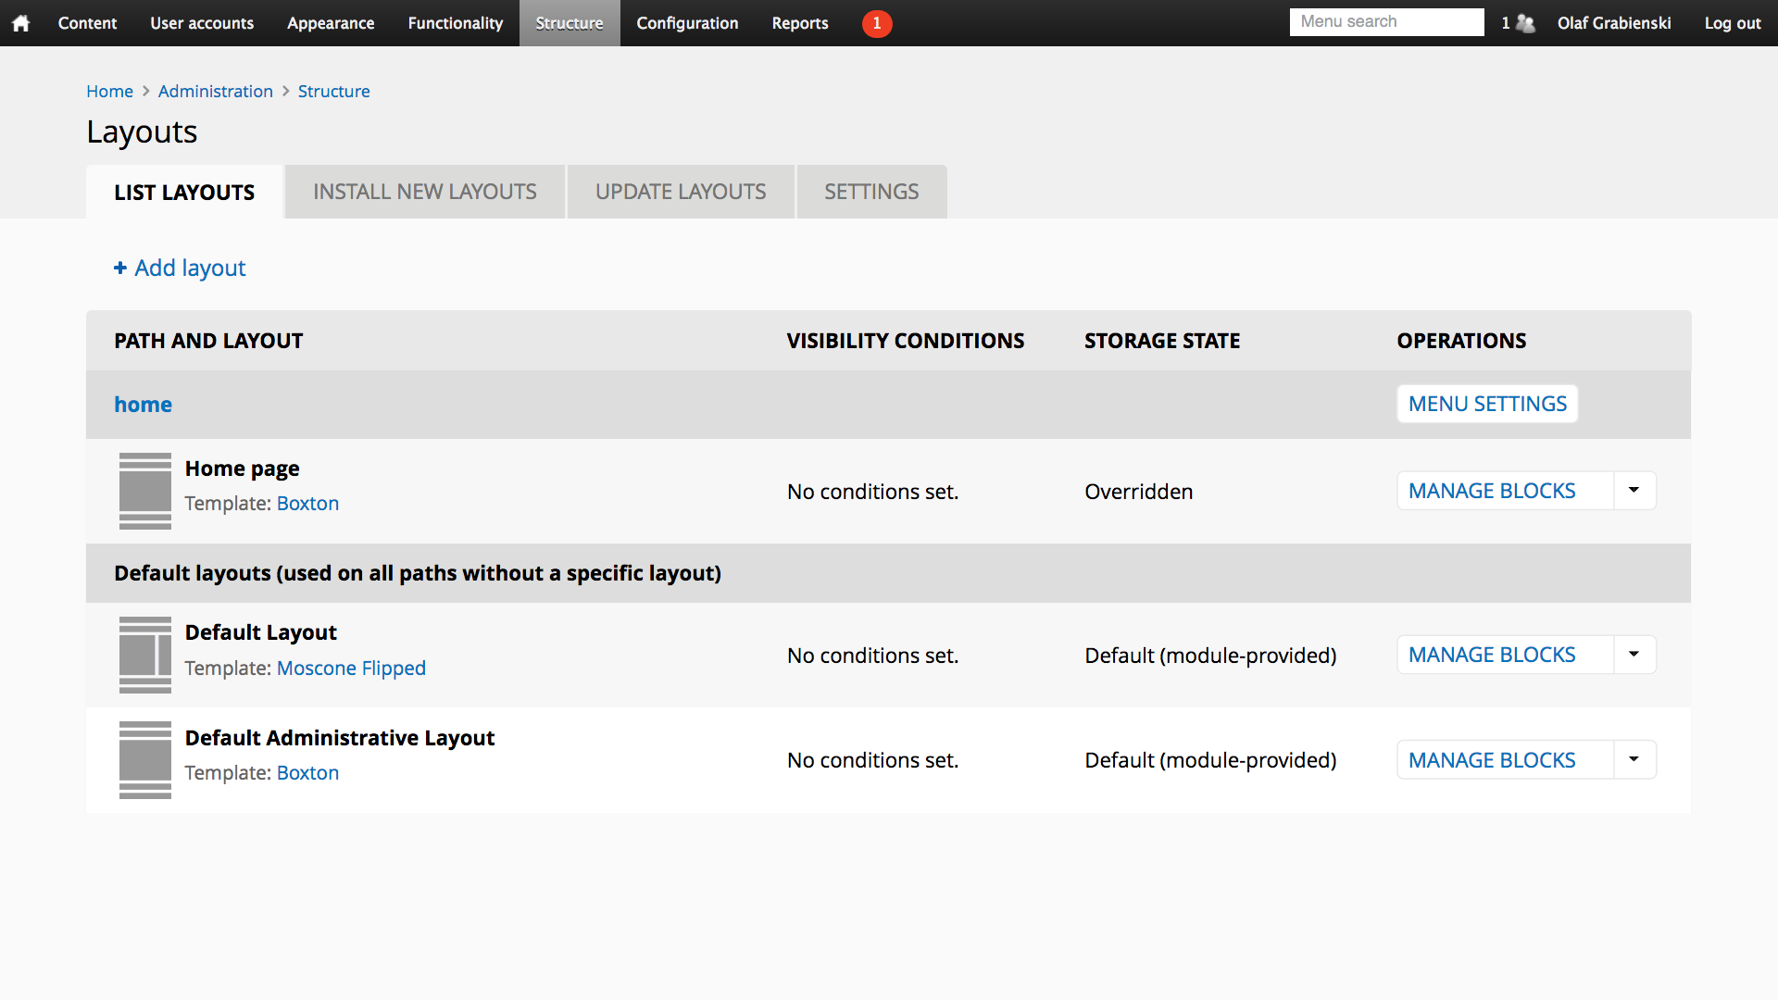Click the Menu Settings button
The image size is (1778, 1000).
click(1487, 404)
